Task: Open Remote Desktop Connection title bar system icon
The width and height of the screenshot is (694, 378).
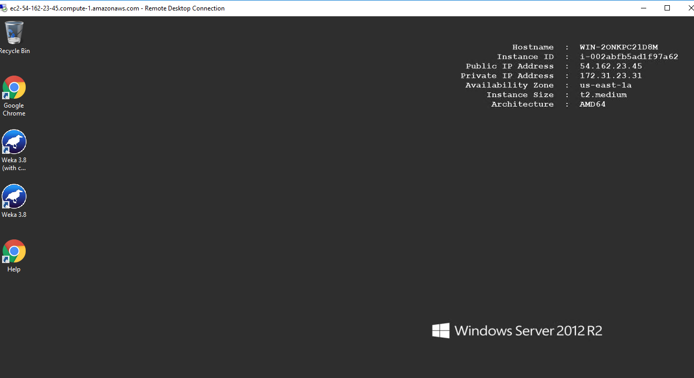Action: point(4,8)
